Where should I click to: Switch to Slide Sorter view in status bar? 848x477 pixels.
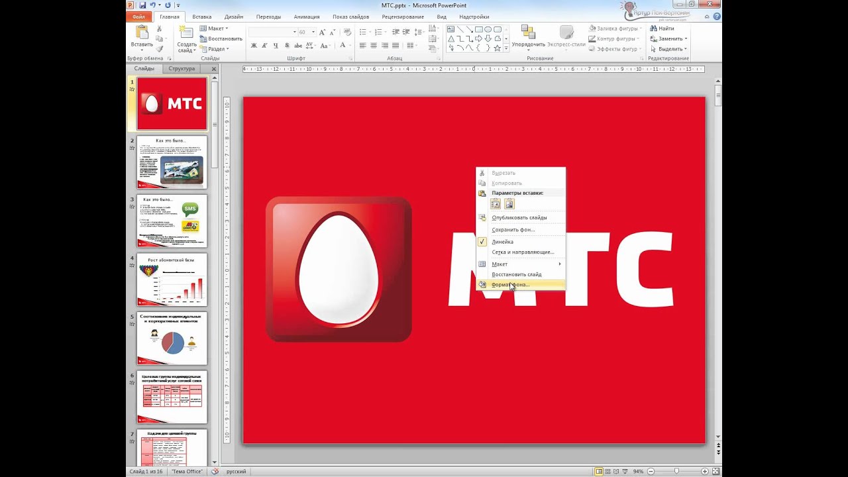point(609,472)
